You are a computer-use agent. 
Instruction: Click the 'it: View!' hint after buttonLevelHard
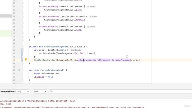pyautogui.click(x=91, y=27)
